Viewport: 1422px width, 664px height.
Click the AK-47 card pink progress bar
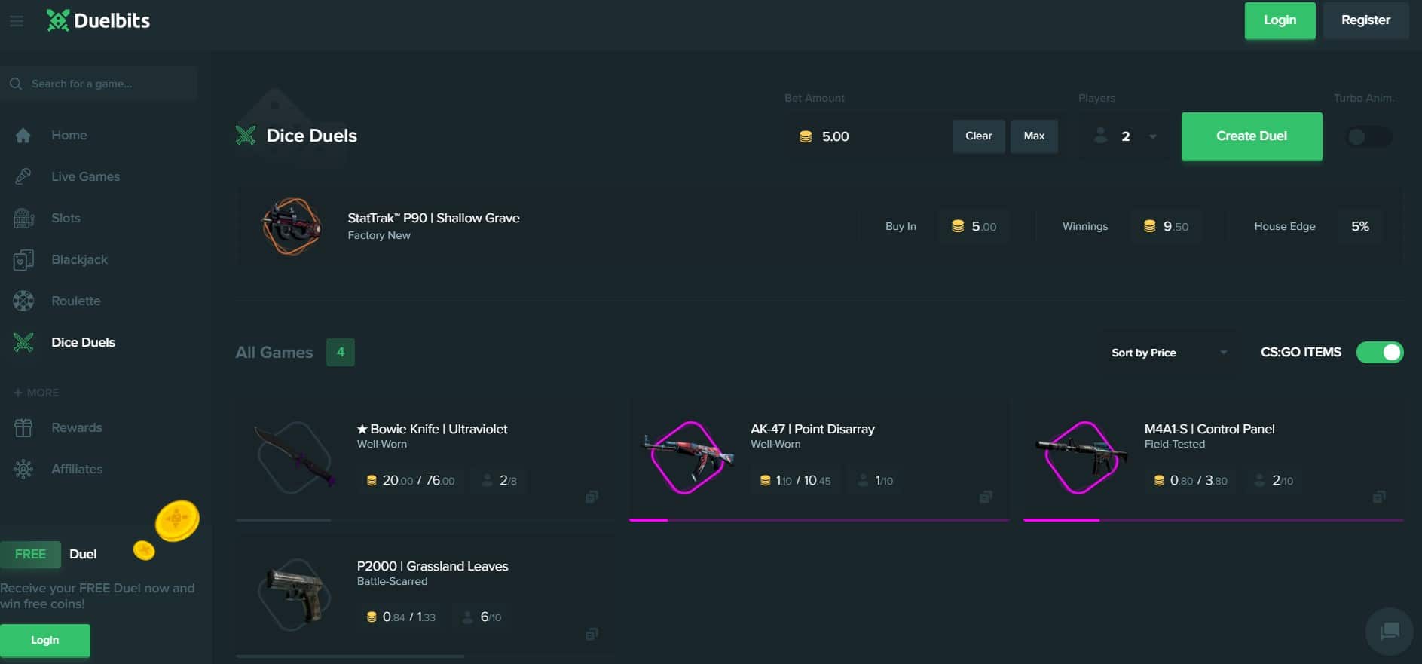click(819, 520)
